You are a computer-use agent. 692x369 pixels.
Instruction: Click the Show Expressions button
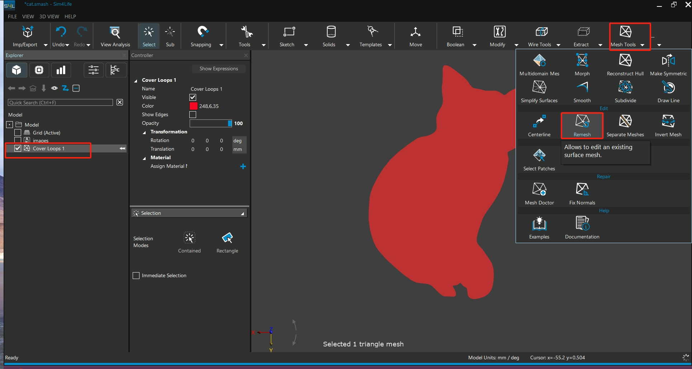click(x=219, y=68)
